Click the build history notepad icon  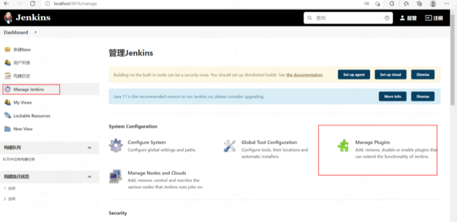point(8,76)
